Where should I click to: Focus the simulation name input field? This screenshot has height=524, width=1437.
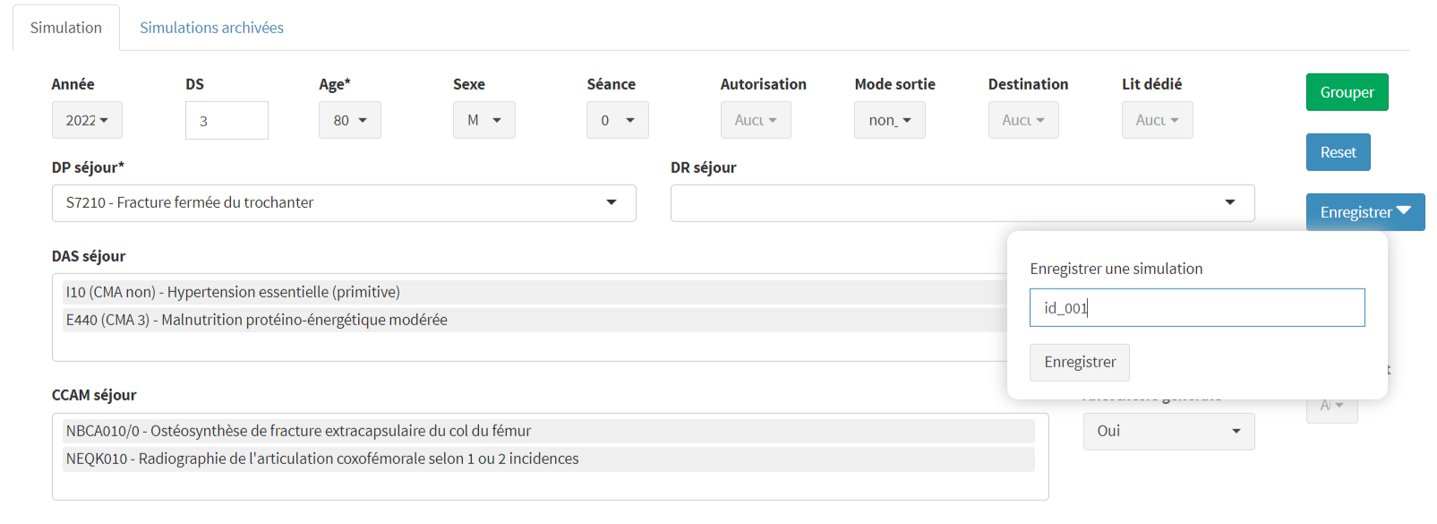1196,308
